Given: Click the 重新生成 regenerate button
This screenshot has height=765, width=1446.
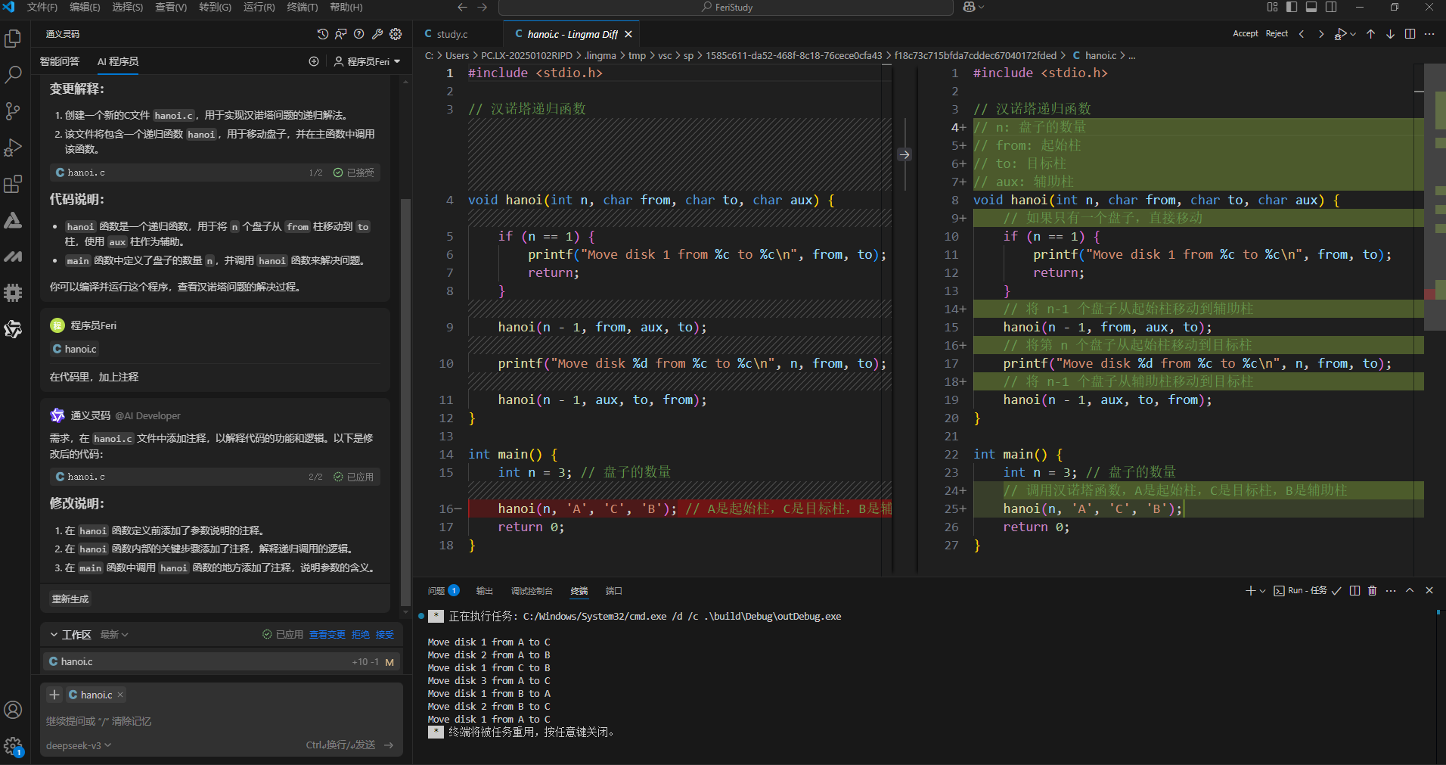Looking at the screenshot, I should click(x=70, y=599).
